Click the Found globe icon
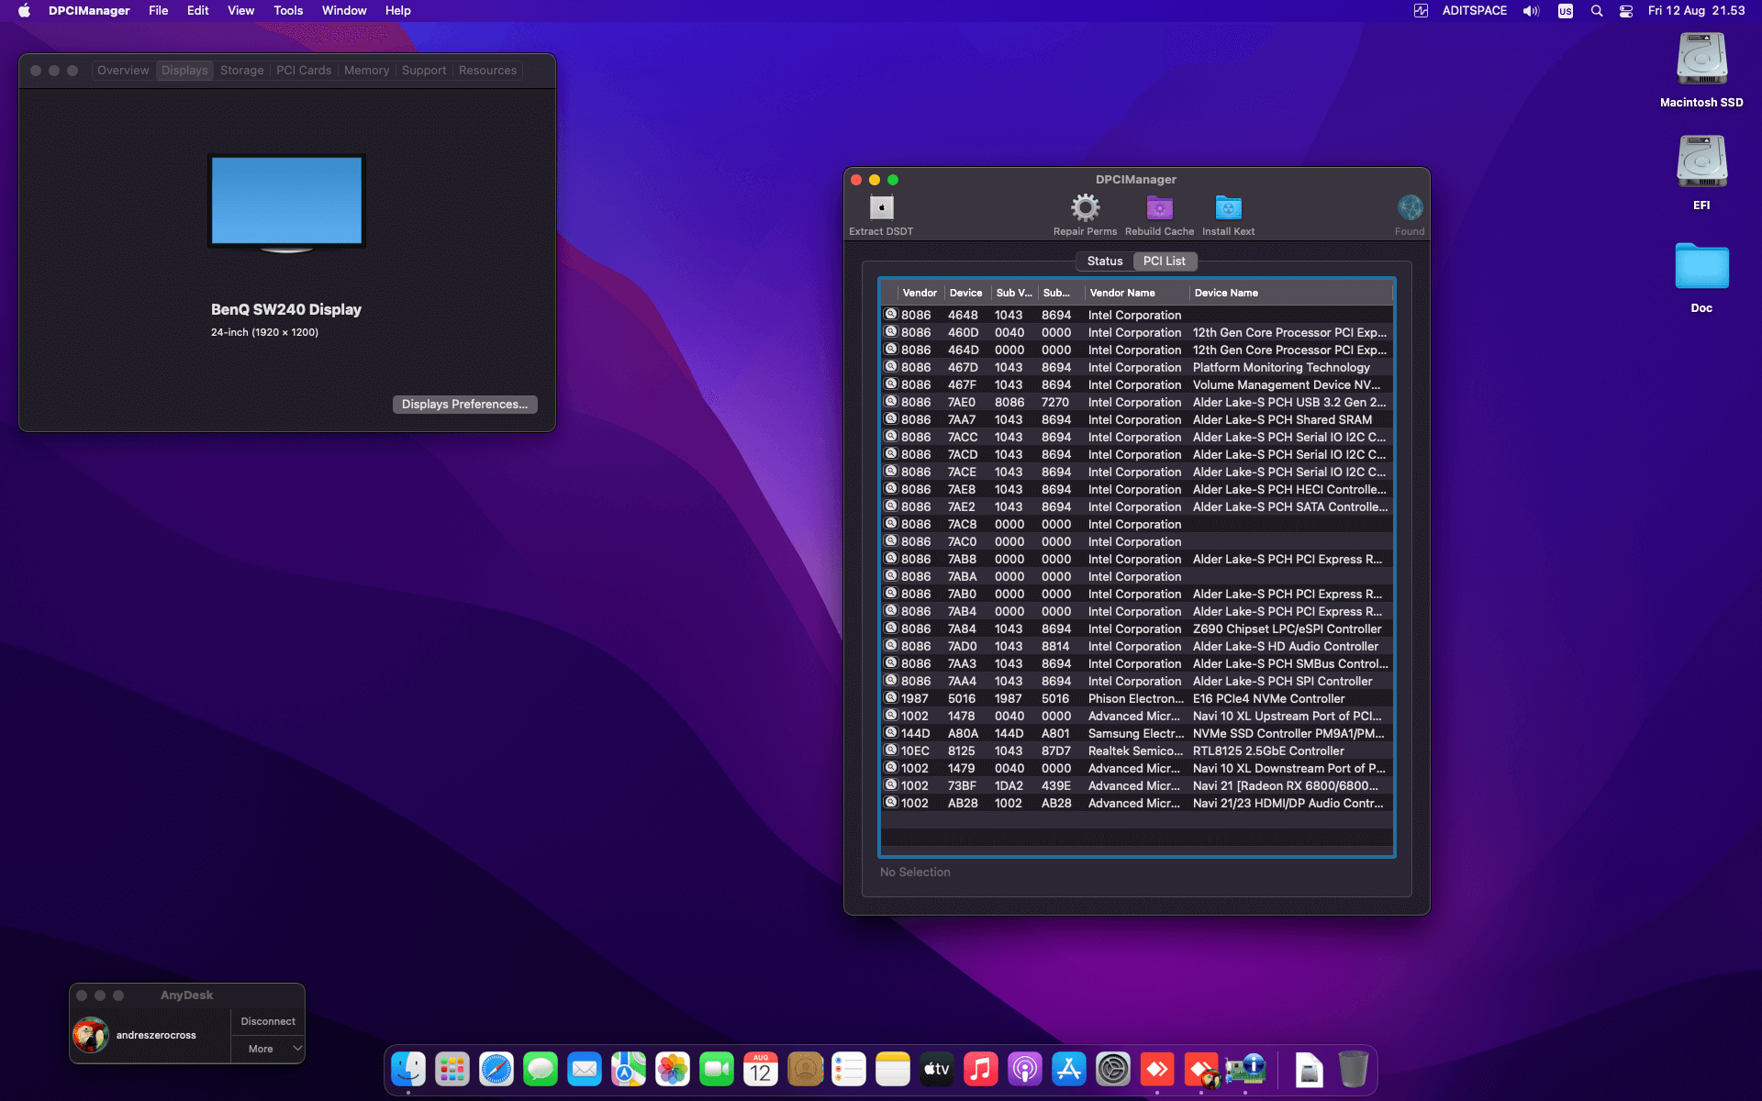Screen dimensions: 1762x1101 (1410, 208)
